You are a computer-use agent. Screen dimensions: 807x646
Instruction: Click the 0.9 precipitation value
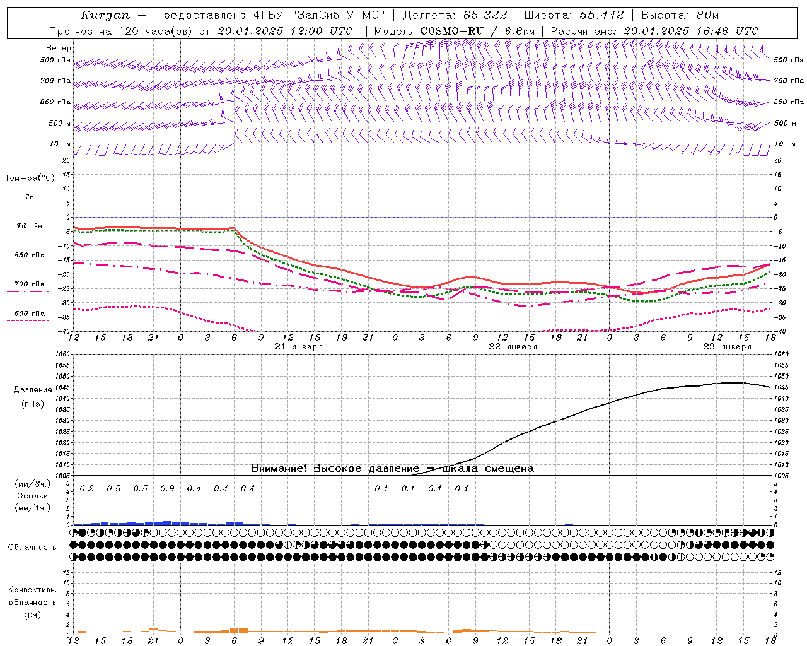coord(167,489)
